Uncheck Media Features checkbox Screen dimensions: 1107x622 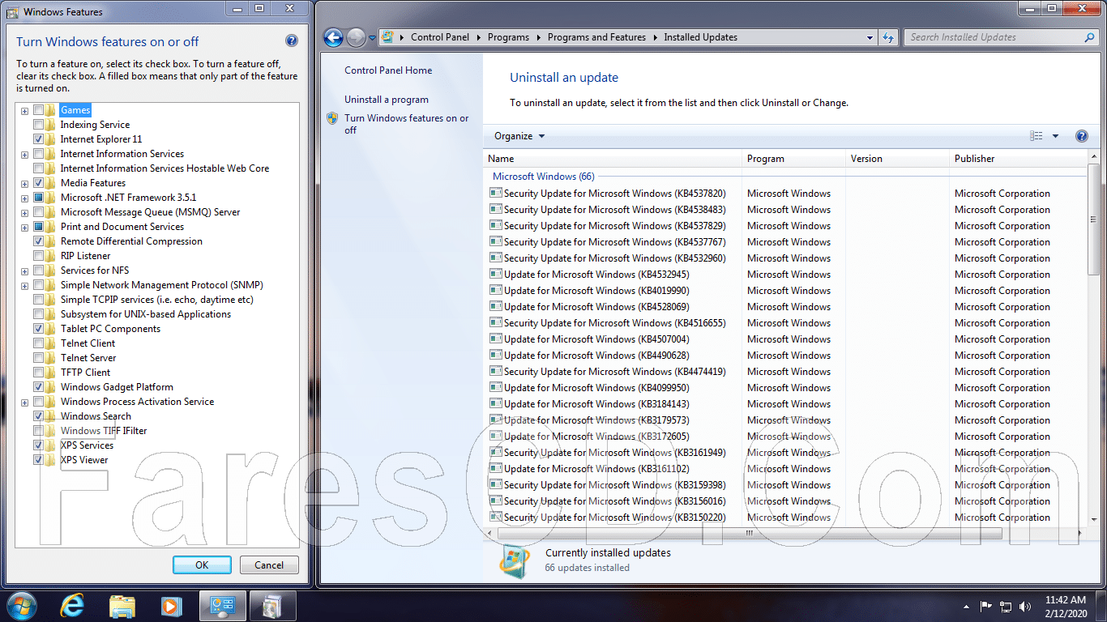38,183
